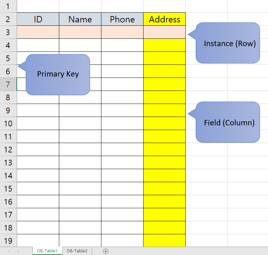Viewport: 268px width, 255px height.
Task: Select the Instance (Row) callout shape
Action: point(230,44)
